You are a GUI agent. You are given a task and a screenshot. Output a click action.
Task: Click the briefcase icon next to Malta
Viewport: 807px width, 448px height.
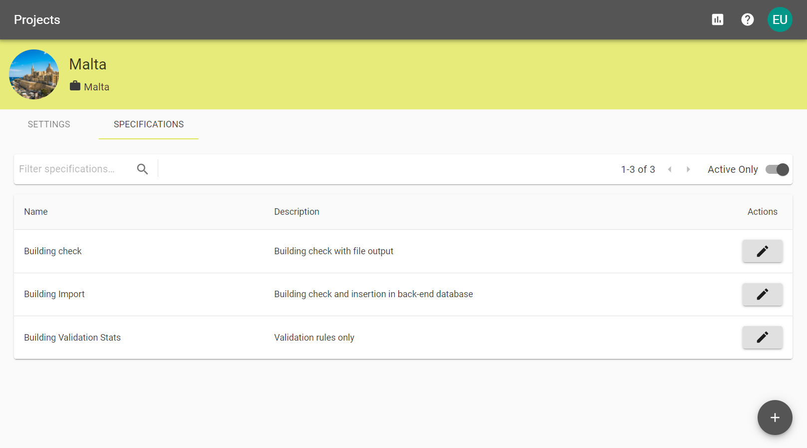coord(75,86)
